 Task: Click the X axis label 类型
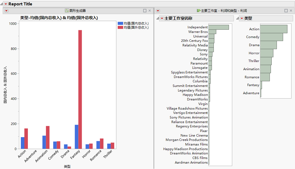pos(67,166)
